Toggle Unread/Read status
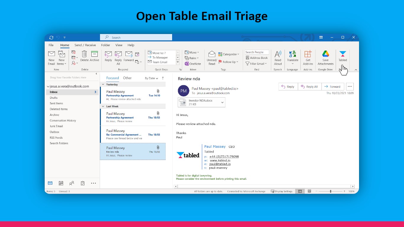Screen dimensions: 404x227 click(212, 58)
